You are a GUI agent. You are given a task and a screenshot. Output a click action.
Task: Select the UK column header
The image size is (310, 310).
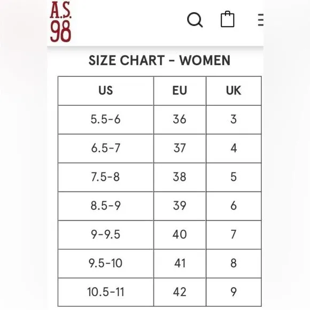[x=234, y=91]
